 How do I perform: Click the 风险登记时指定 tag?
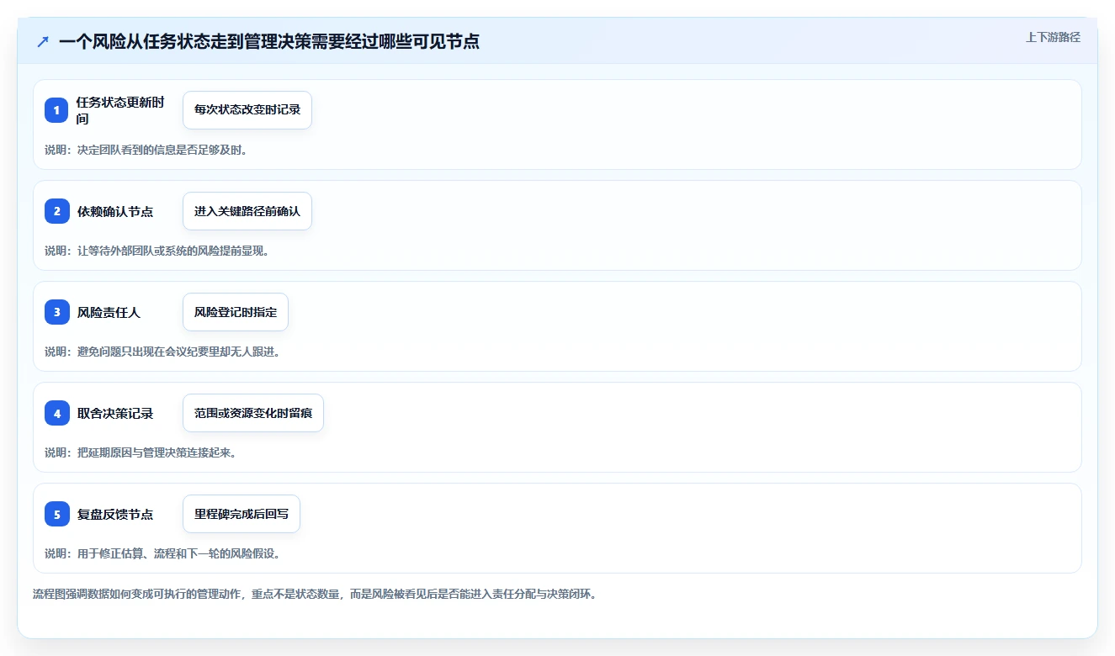tap(236, 312)
